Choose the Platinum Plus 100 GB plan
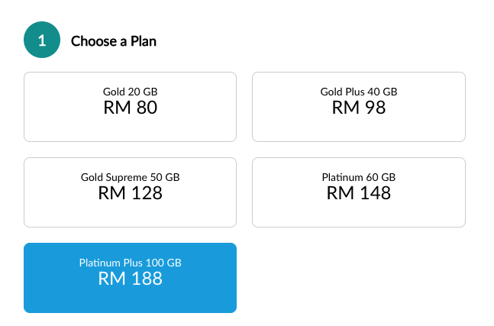Image resolution: width=494 pixels, height=326 pixels. [130, 278]
